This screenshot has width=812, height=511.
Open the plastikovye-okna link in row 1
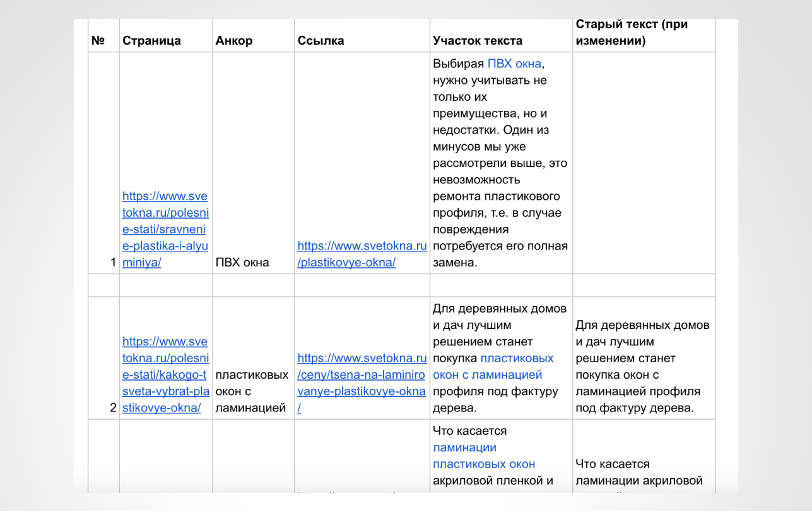click(362, 255)
